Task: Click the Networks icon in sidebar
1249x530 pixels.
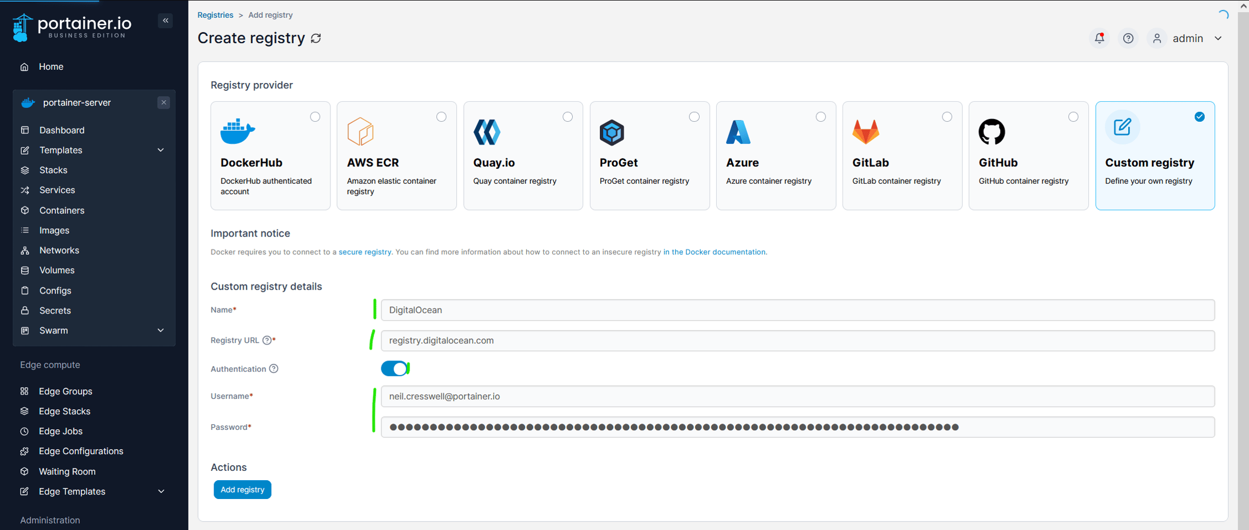Action: (x=25, y=250)
